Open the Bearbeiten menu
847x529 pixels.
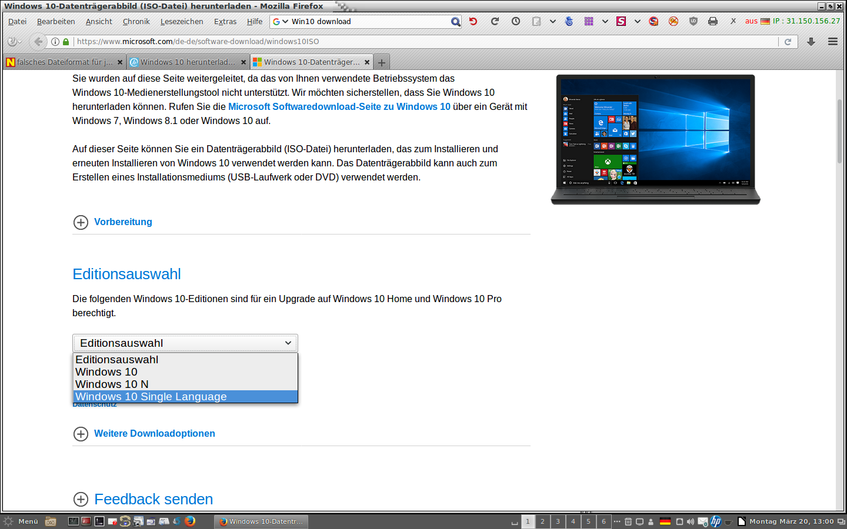click(56, 22)
